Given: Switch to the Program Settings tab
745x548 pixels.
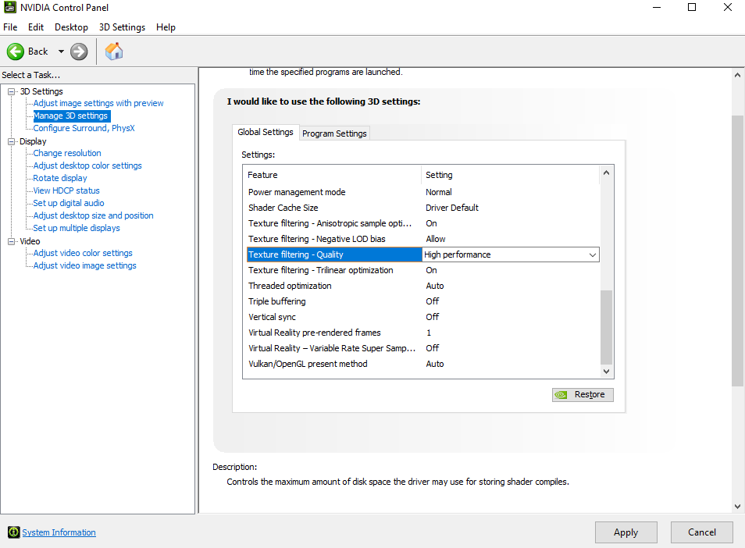Looking at the screenshot, I should click(334, 133).
